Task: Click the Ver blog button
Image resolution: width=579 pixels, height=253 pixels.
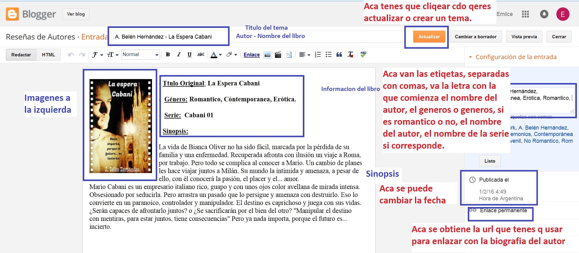Action: tap(76, 14)
